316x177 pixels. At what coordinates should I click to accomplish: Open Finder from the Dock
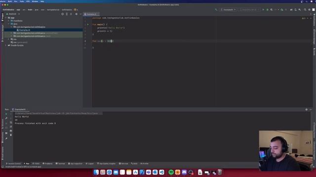tap(96, 172)
